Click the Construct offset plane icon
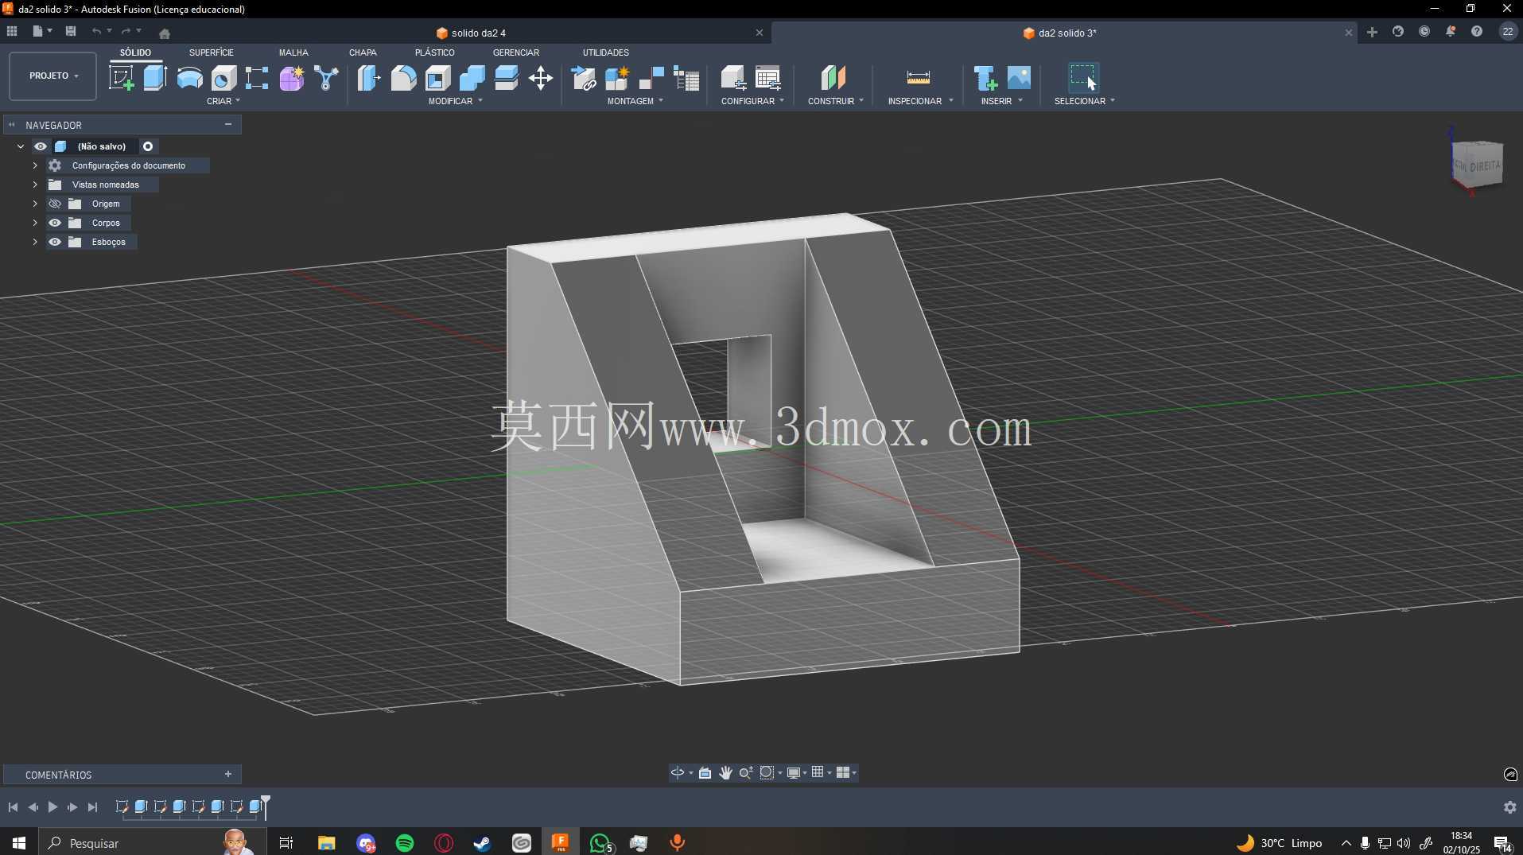Screen dimensions: 1523x855 coord(833,78)
